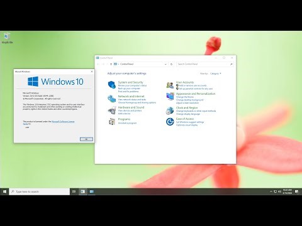Click Change the theme link

tap(185, 97)
